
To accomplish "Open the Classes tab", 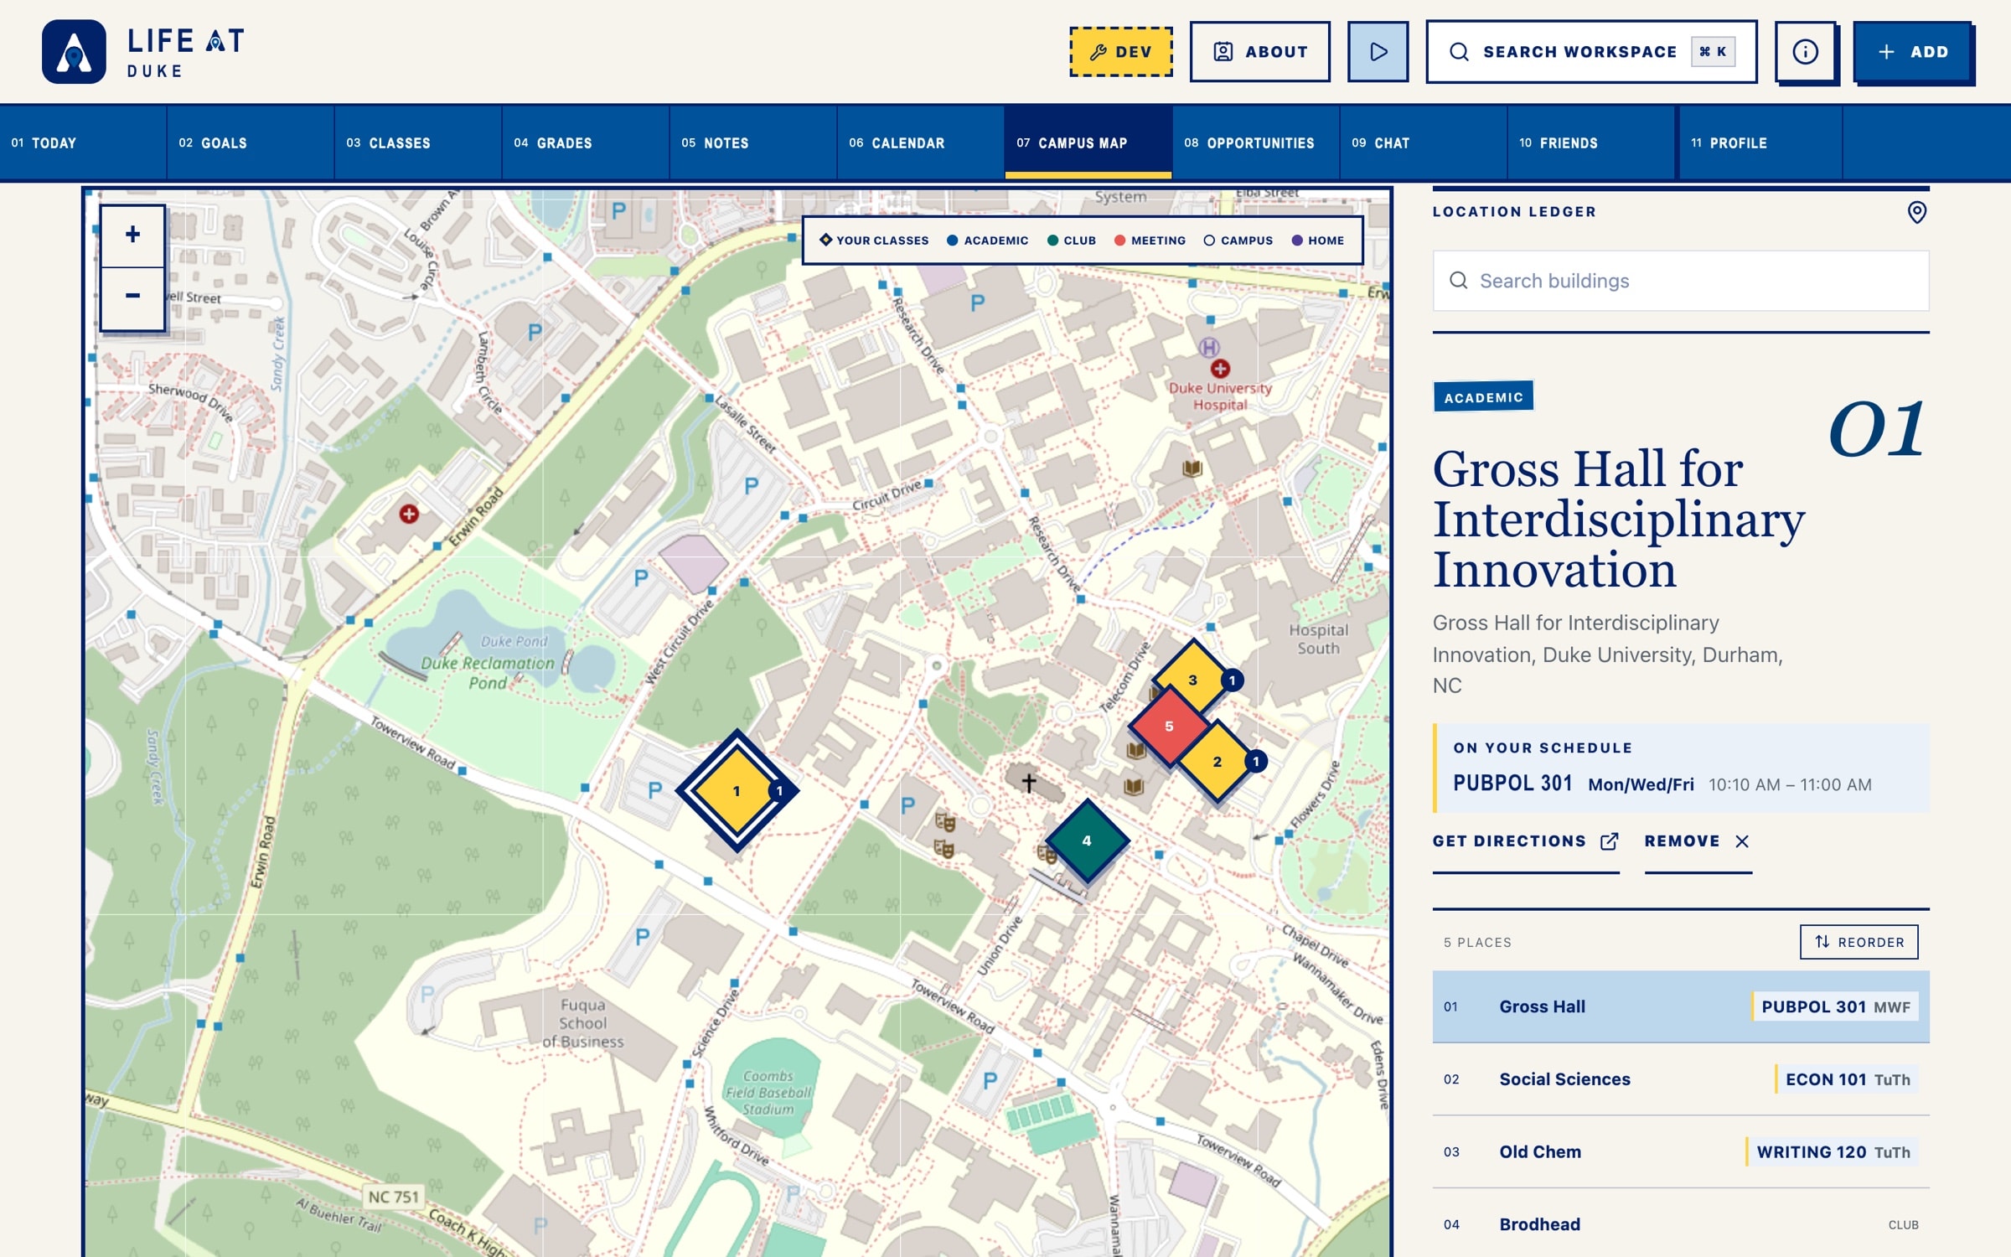I will 418,143.
